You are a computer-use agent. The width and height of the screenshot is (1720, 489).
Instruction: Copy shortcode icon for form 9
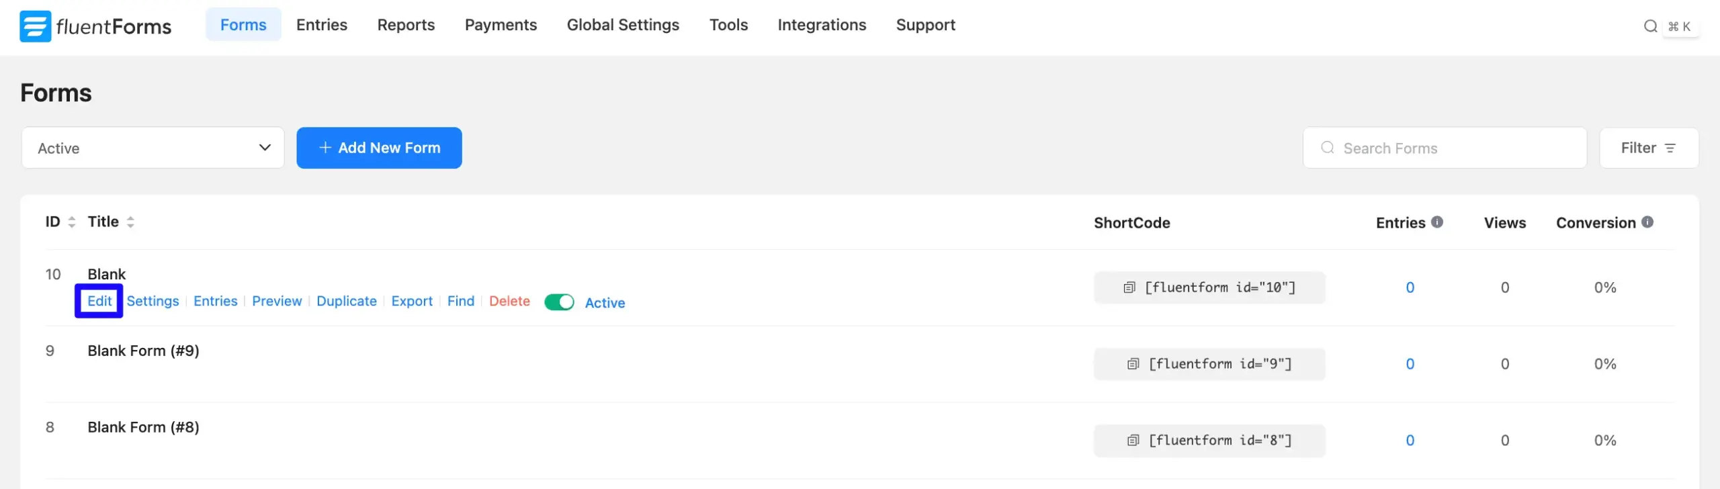pyautogui.click(x=1133, y=364)
